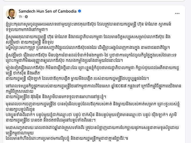Click paragraph starting ខ្ញុំសូមអរគុណនាយករដ្ឋមន្ត្រី
Screen dimensions: 191x143
(x=88, y=42)
